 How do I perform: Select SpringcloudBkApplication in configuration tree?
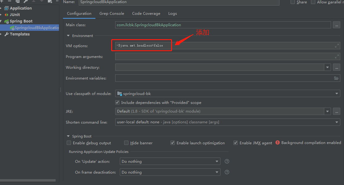29,27
